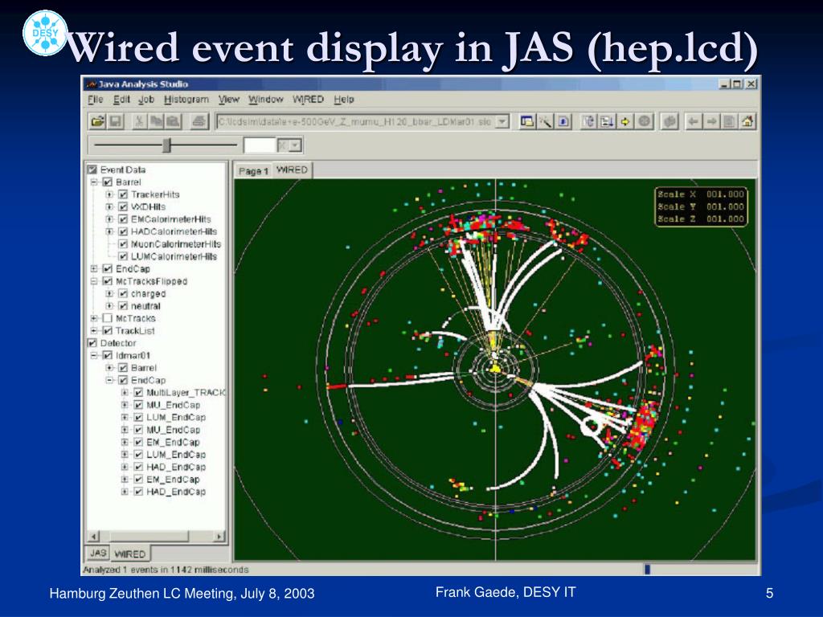The image size is (823, 617).
Task: Open the Edit menu
Action: click(x=121, y=99)
